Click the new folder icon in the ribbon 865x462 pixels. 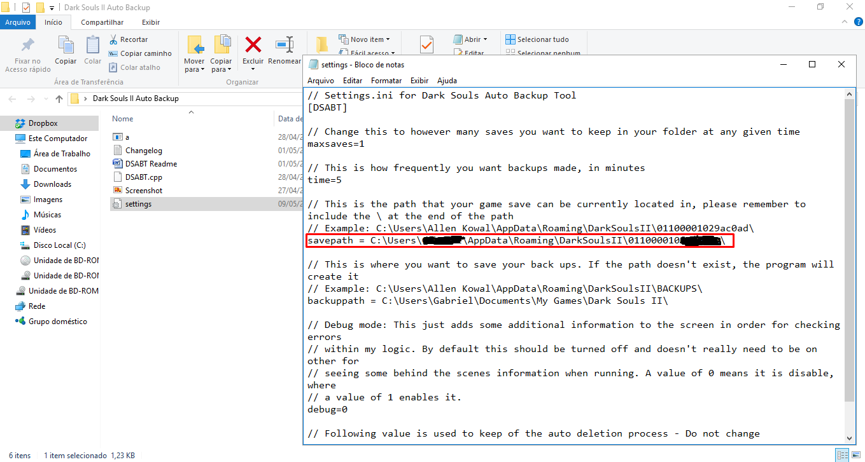point(322,44)
